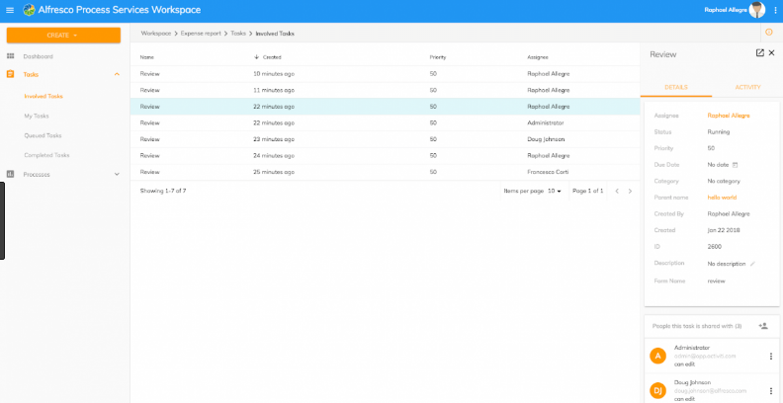This screenshot has height=403, width=783.
Task: Open Administrator's three-dot options menu
Action: [771, 357]
